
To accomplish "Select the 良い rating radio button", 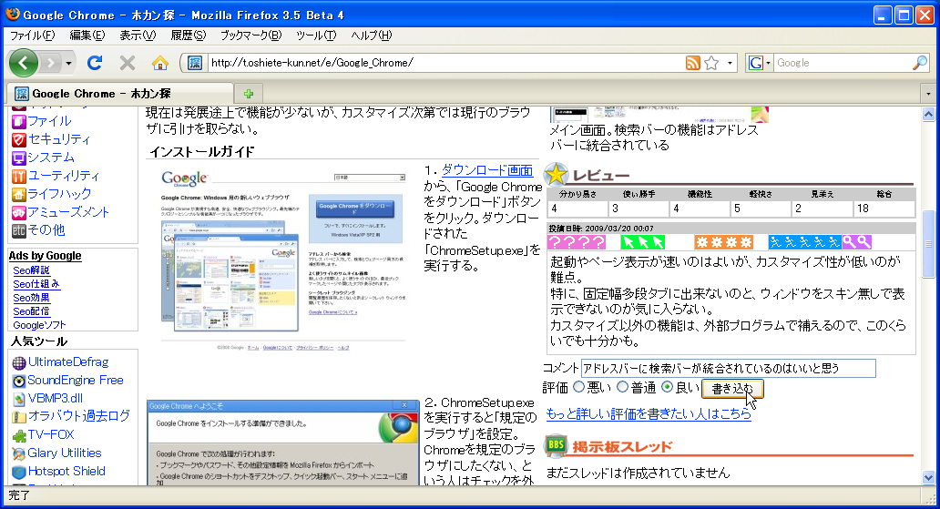I will pyautogui.click(x=668, y=387).
